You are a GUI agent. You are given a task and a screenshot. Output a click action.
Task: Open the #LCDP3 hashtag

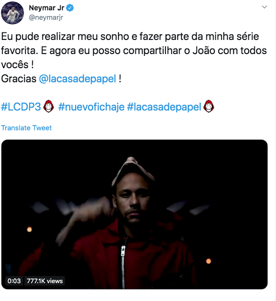pyautogui.click(x=21, y=107)
